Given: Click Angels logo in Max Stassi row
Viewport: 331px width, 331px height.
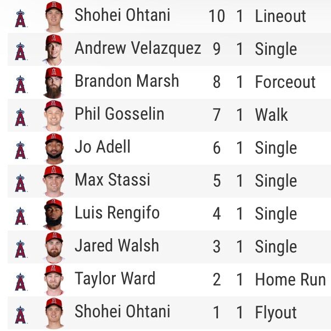Looking at the screenshot, I should tap(20, 183).
